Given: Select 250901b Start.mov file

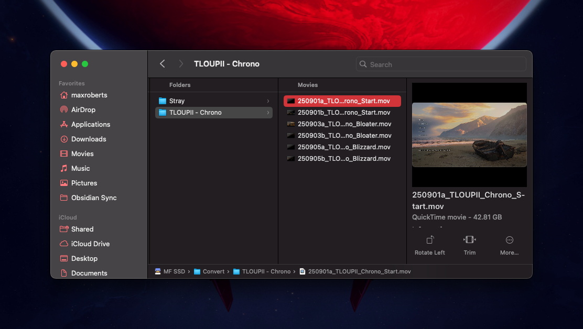Looking at the screenshot, I should point(343,113).
